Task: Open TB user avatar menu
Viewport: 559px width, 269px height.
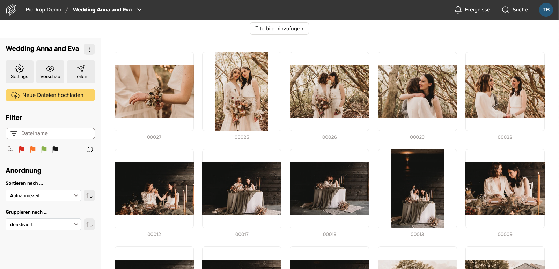Action: 546,10
